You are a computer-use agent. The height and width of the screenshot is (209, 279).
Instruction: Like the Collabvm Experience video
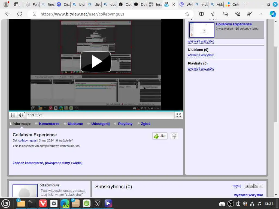click(160, 136)
